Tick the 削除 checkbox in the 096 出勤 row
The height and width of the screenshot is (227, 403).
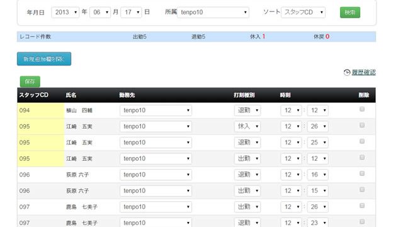pos(362,189)
